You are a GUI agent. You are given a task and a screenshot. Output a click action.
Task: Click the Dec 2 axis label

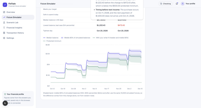pyautogui.click(x=129, y=89)
